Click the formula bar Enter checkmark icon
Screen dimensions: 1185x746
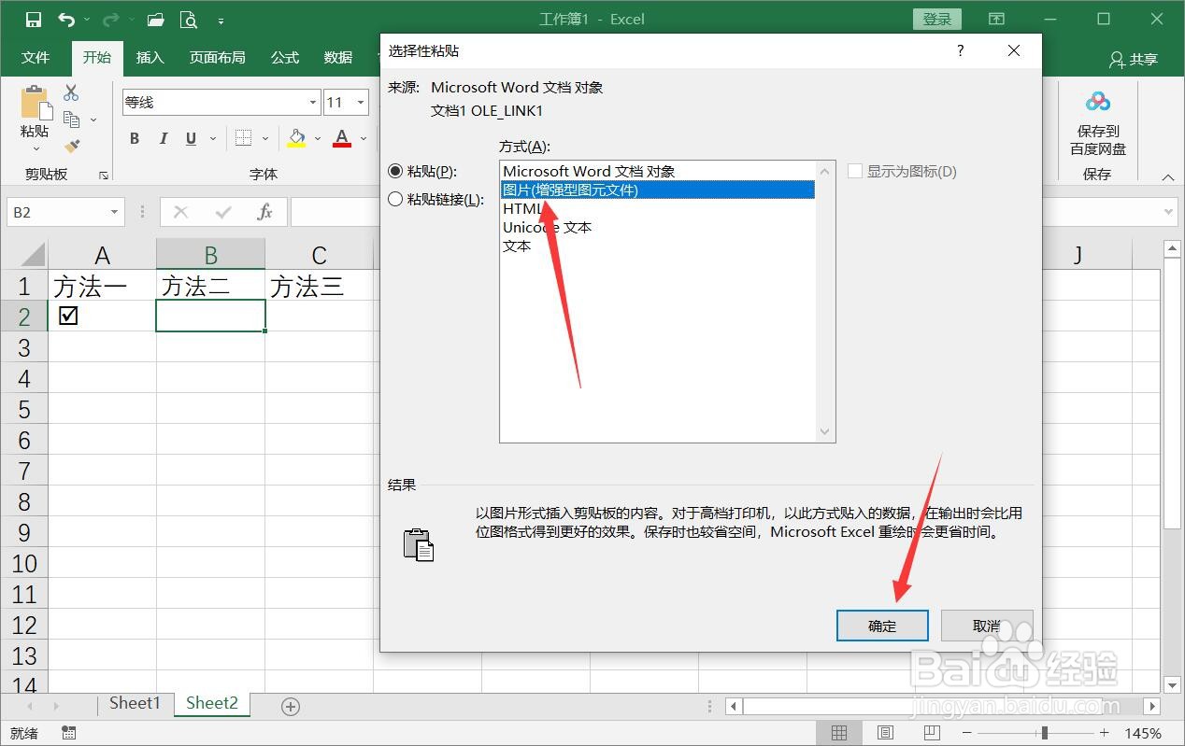222,213
